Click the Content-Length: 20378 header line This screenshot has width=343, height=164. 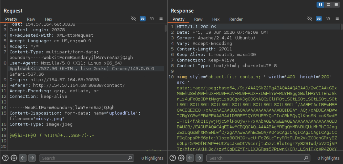pyautogui.click(x=37, y=30)
